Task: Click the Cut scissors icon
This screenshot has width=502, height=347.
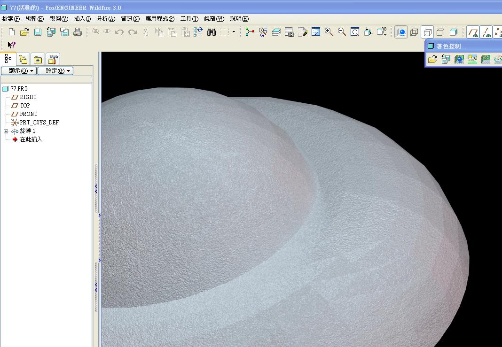Action: click(x=145, y=32)
